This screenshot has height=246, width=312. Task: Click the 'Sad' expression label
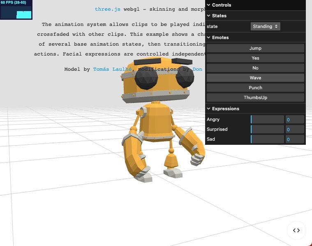tap(211, 139)
